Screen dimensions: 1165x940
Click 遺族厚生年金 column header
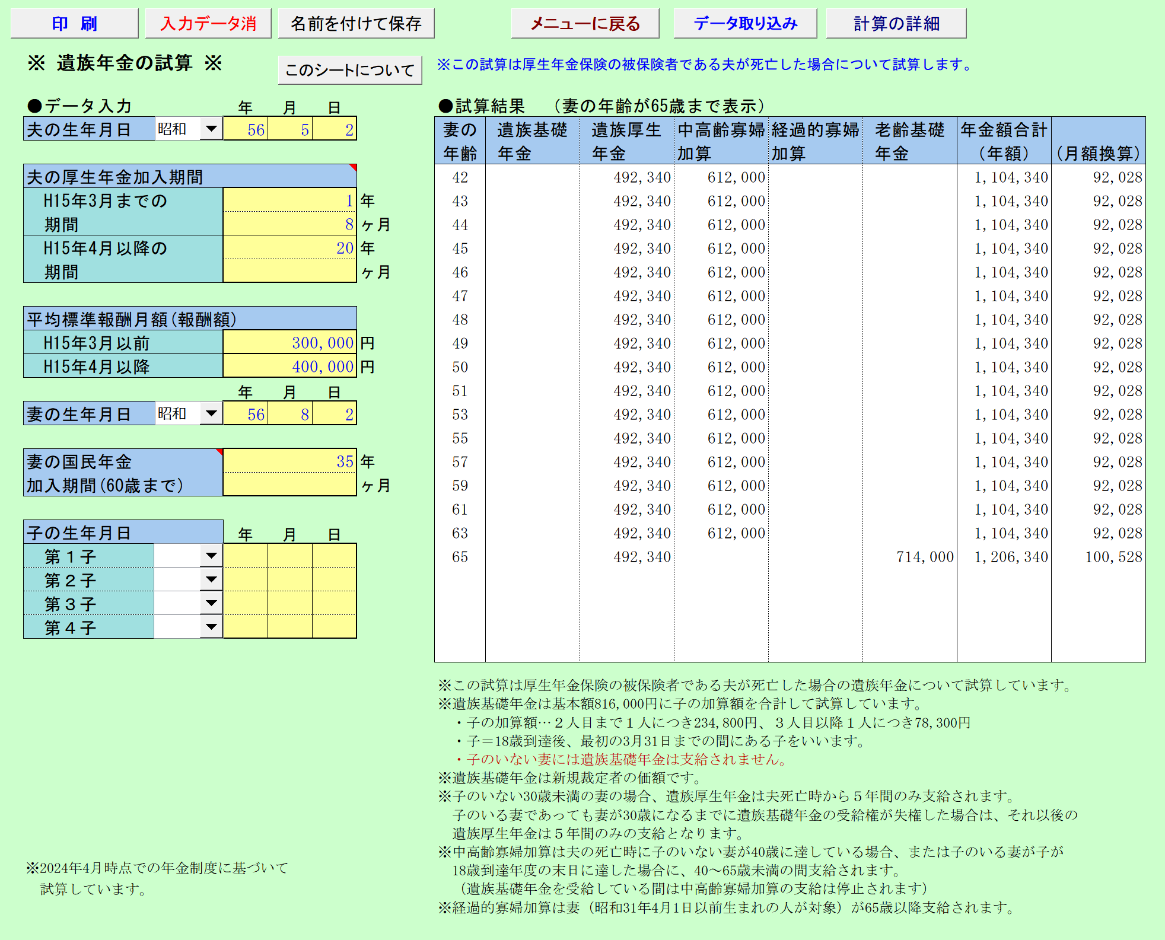(627, 141)
